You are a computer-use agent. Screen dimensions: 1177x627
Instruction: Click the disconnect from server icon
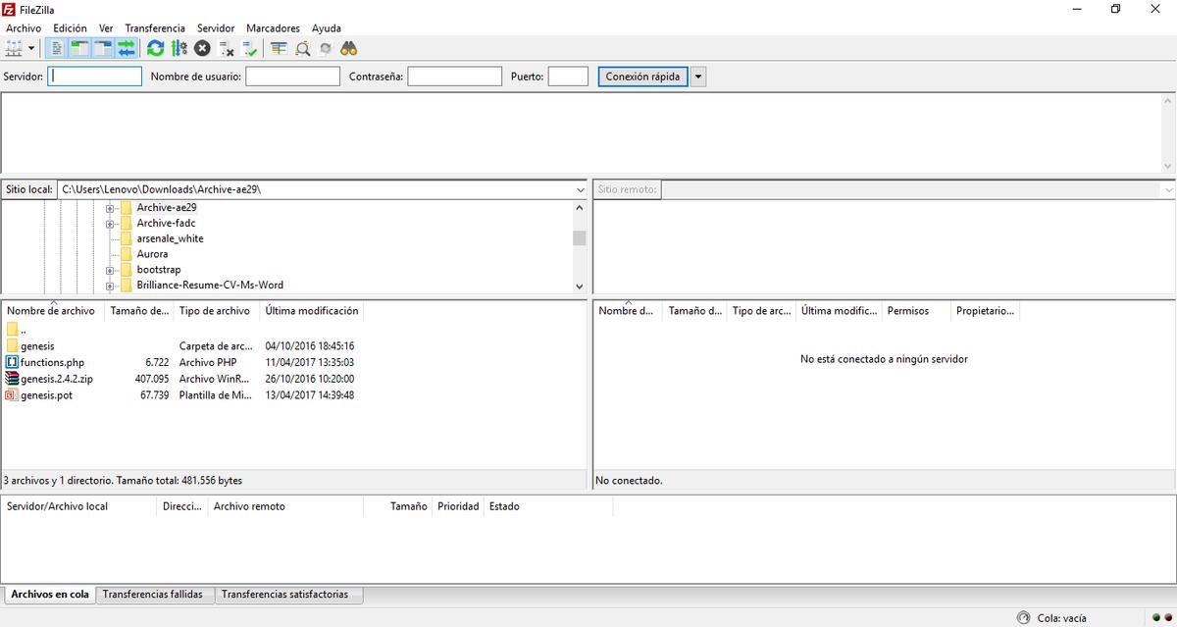227,48
